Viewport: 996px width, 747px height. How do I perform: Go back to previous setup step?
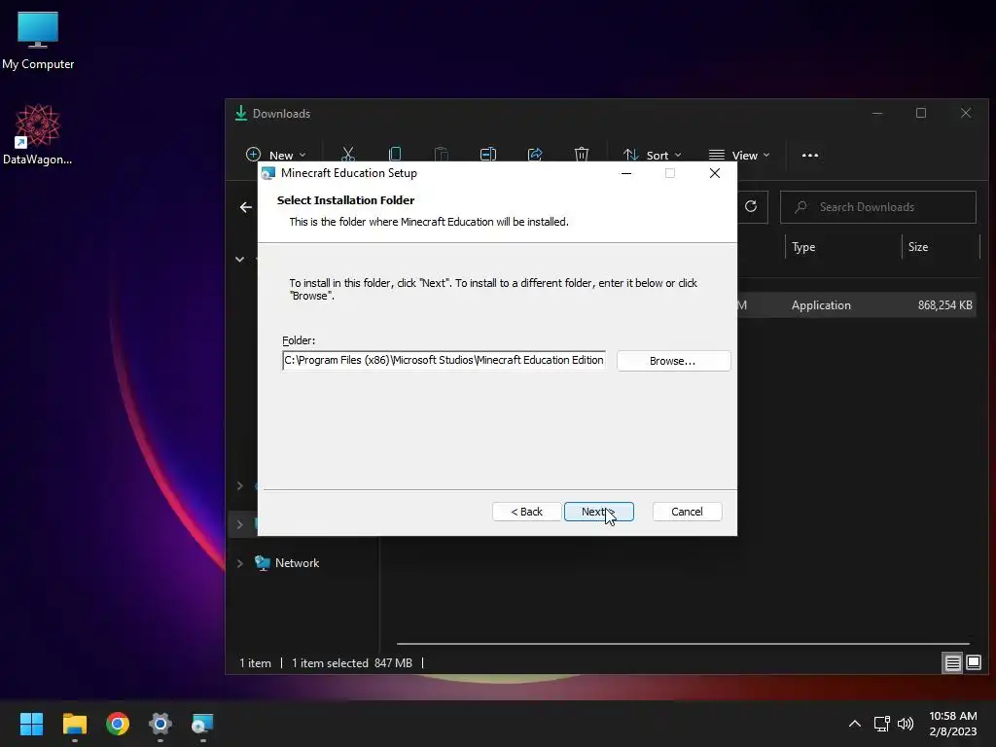tap(526, 512)
